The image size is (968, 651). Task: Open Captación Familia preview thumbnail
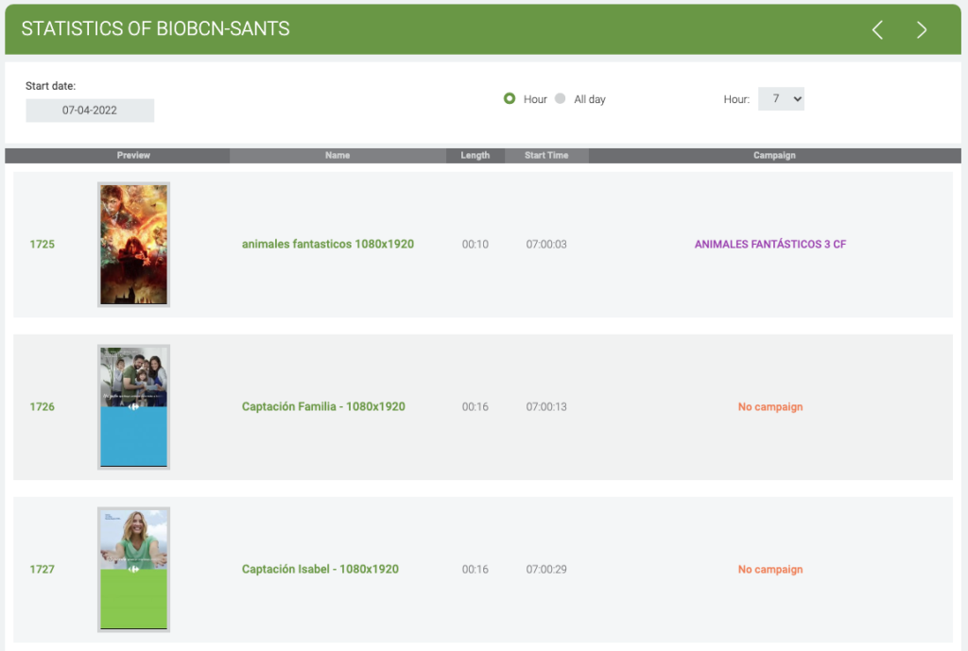click(x=133, y=407)
